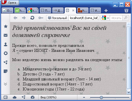Adjust the zoom slider handle
This screenshot has height=101, width=132.
[x=101, y=97]
